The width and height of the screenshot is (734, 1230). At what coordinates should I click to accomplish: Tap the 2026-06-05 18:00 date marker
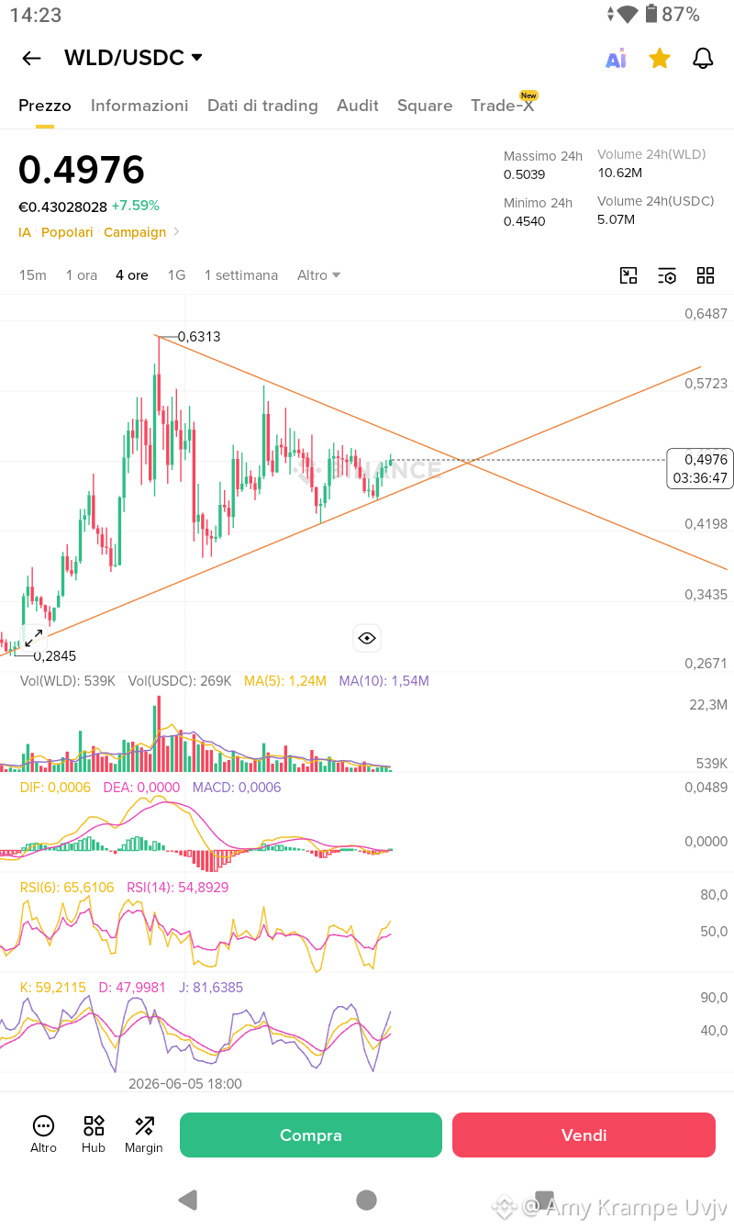coord(185,1084)
